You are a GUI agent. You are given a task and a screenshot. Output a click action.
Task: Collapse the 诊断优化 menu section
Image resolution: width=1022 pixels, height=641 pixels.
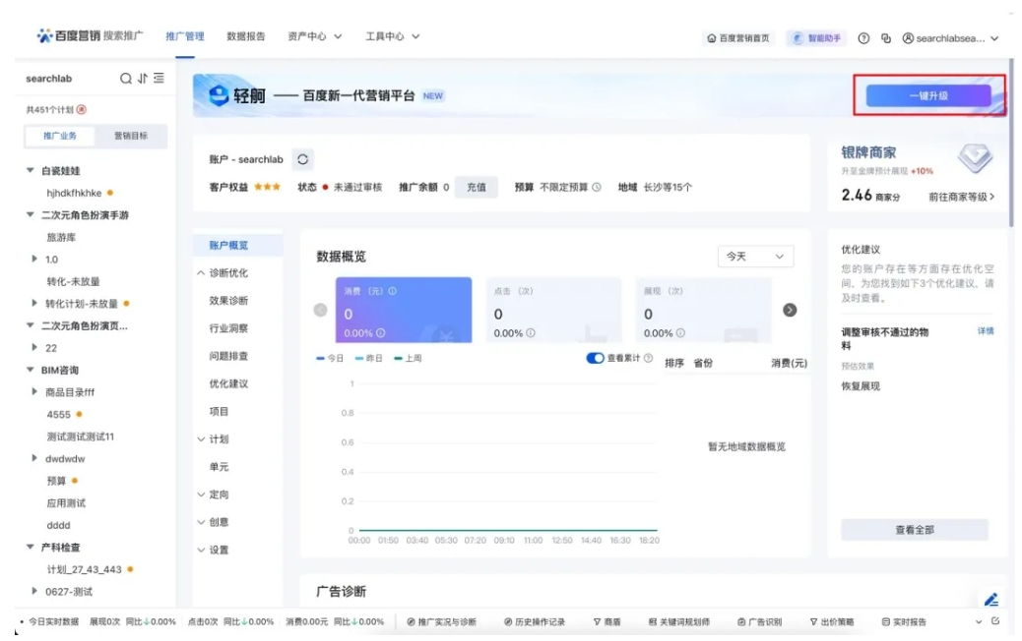(201, 272)
